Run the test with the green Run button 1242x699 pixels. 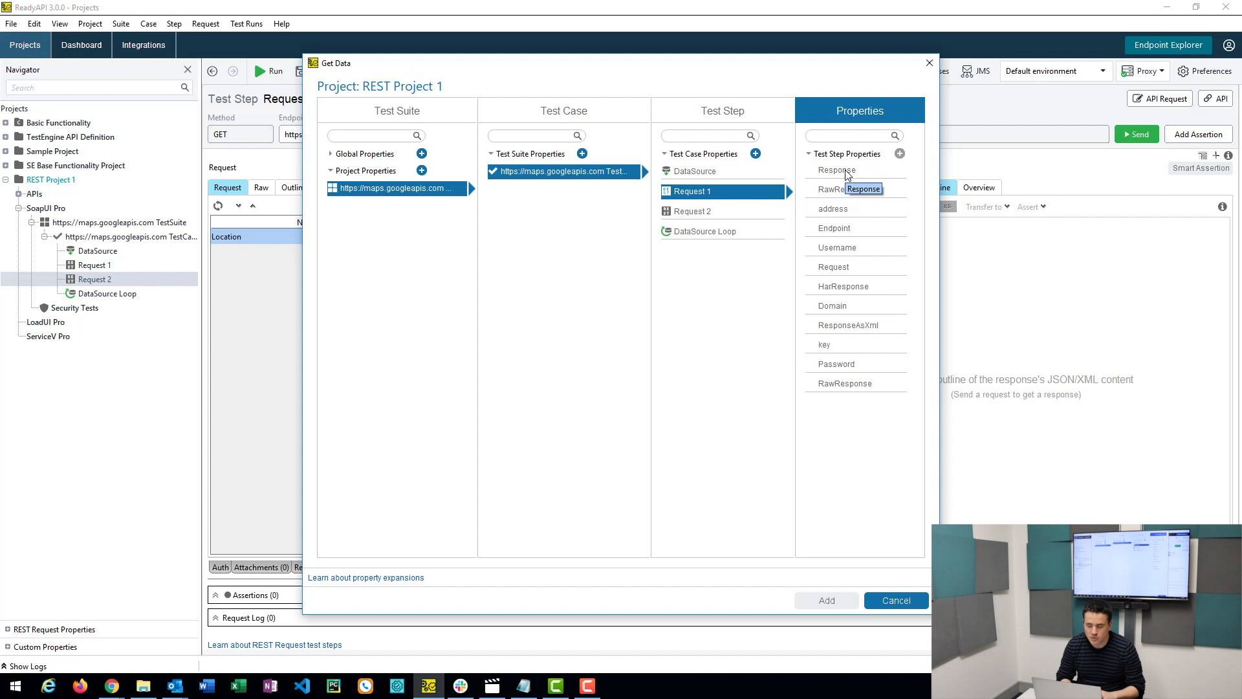point(268,71)
